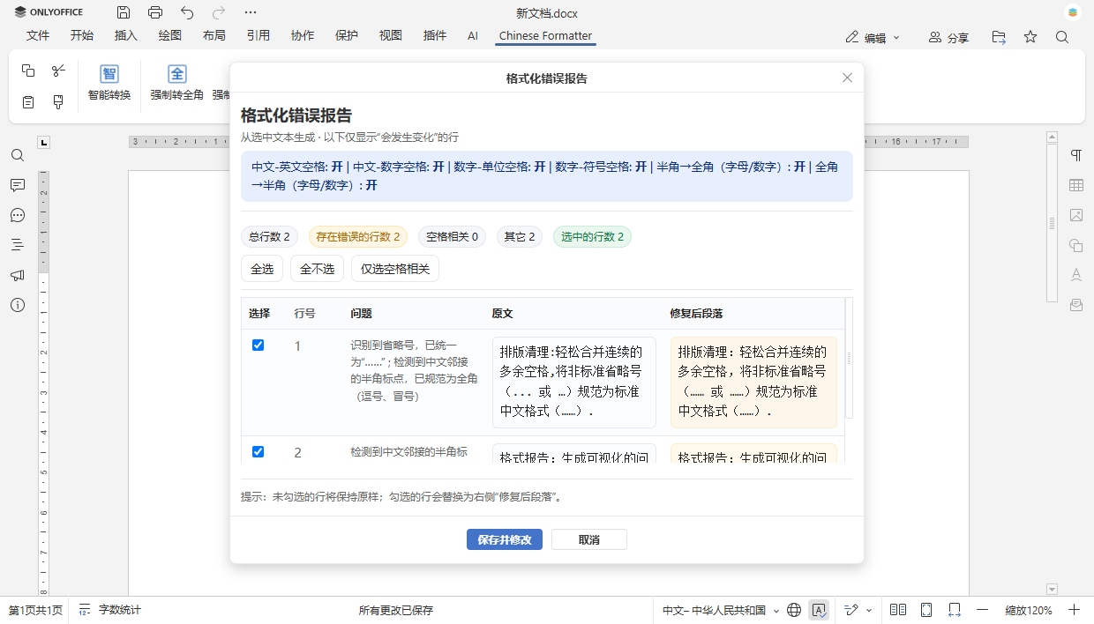Click the Save icon in title bar
This screenshot has height=624, width=1094.
point(124,12)
